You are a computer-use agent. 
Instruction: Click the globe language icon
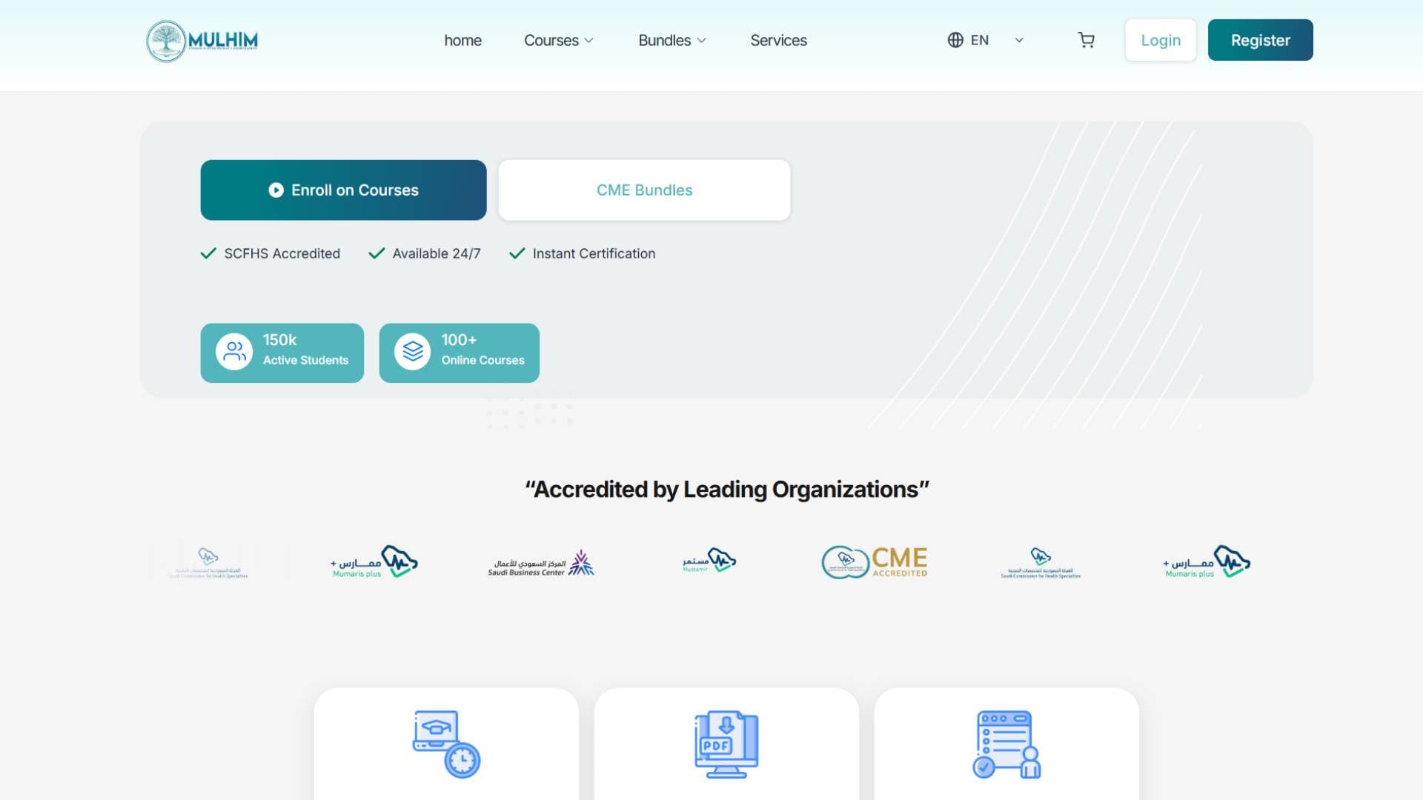point(955,40)
